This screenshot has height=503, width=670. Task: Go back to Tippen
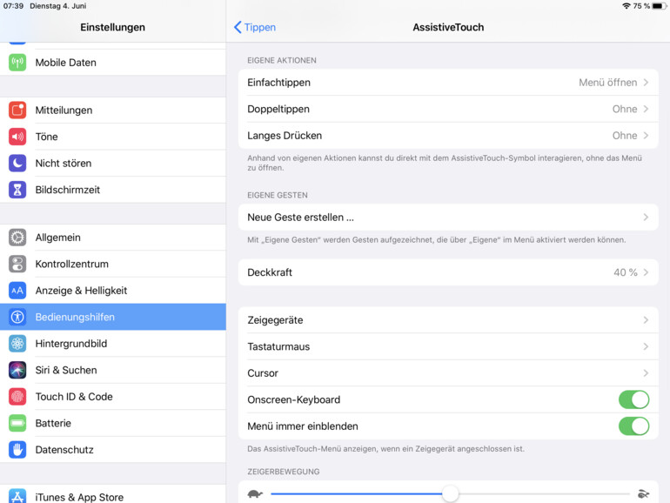pos(255,27)
